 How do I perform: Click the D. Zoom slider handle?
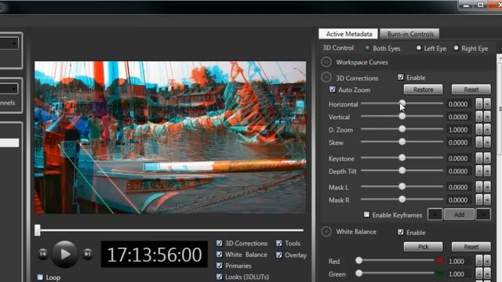(402, 128)
